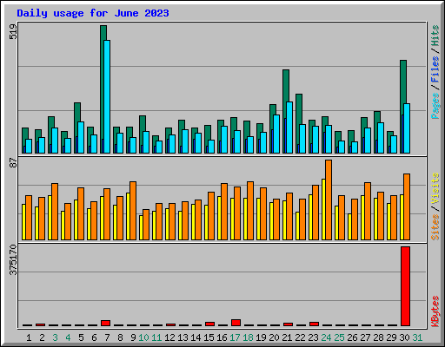Image resolution: width=445 pixels, height=347 pixels.
Task: Click the cyan pages bar for day 7
Action: click(x=107, y=96)
